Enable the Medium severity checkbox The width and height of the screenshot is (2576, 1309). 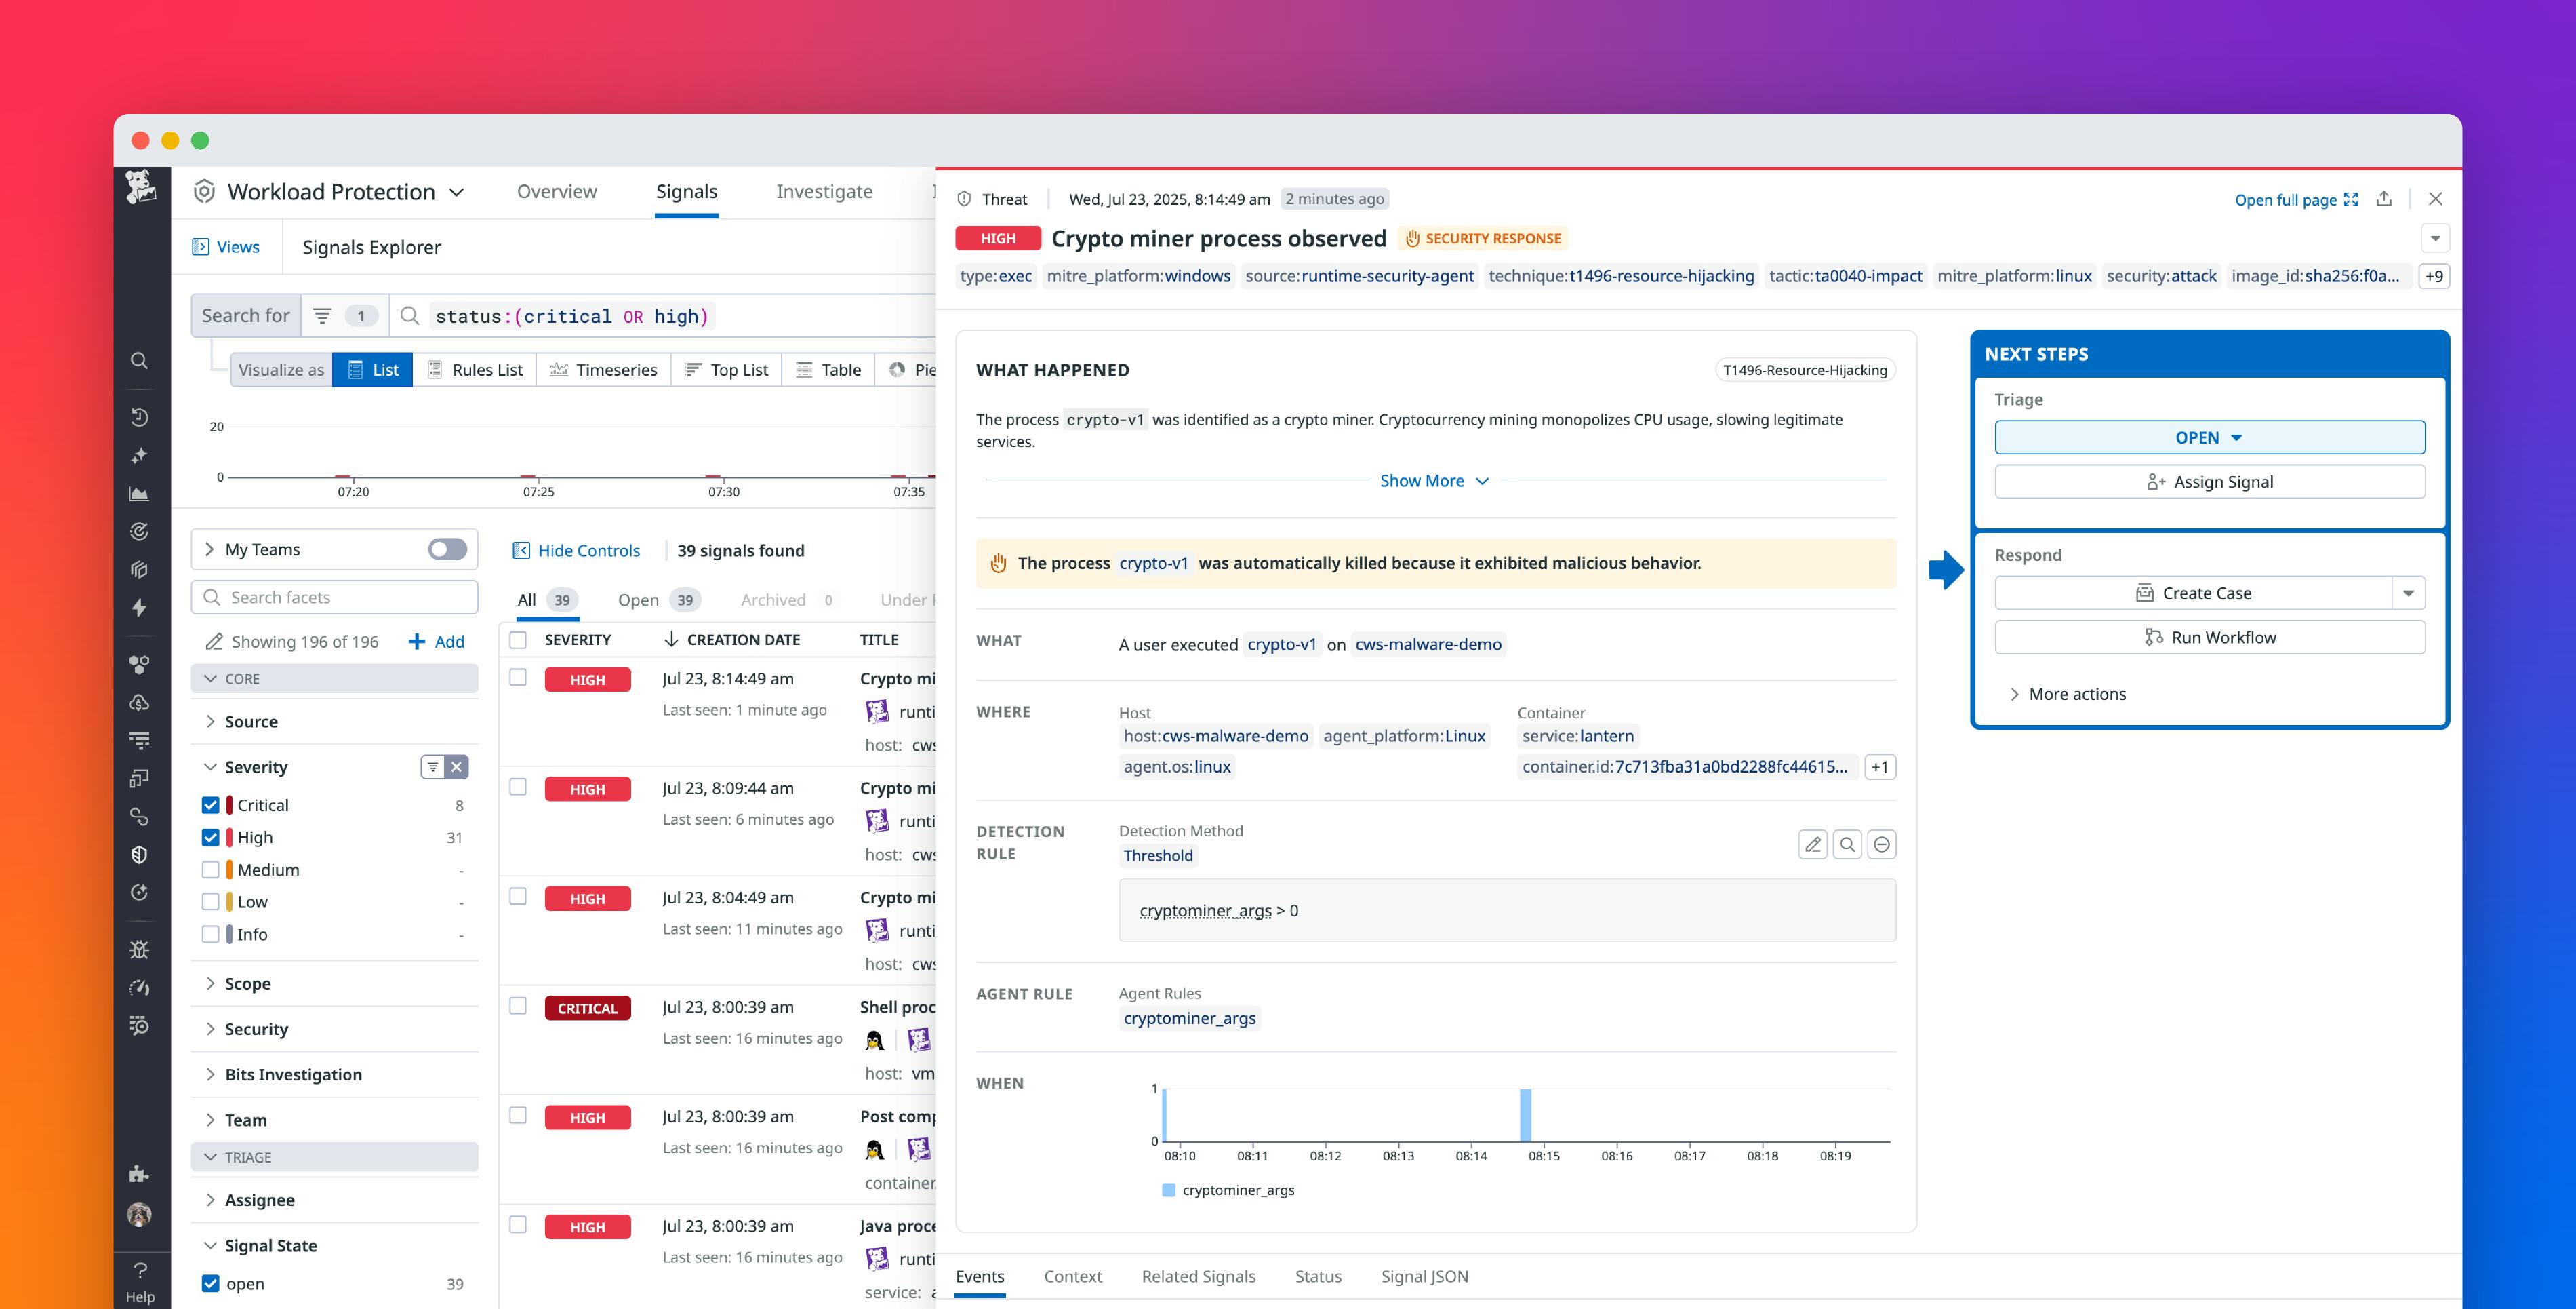tap(211, 869)
